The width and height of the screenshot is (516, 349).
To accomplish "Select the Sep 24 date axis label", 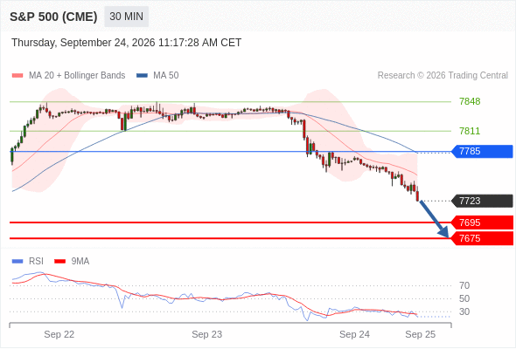I will click(354, 334).
